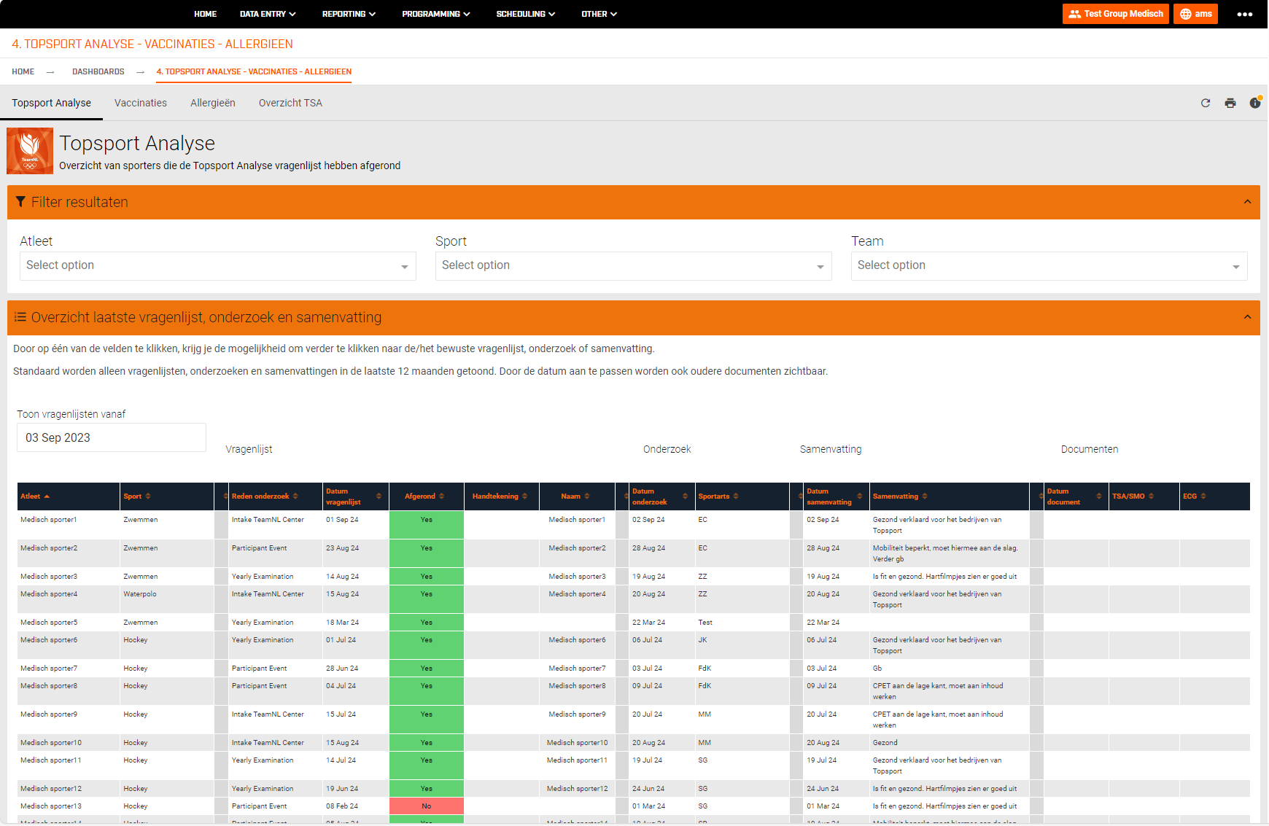Switch to the Vaccinaties tab
This screenshot has width=1269, height=826.
click(x=141, y=103)
